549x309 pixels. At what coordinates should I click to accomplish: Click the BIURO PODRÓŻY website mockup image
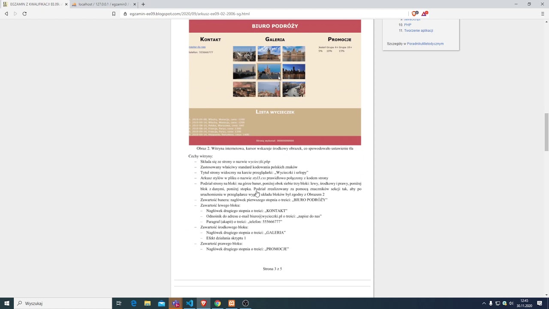pos(275,82)
